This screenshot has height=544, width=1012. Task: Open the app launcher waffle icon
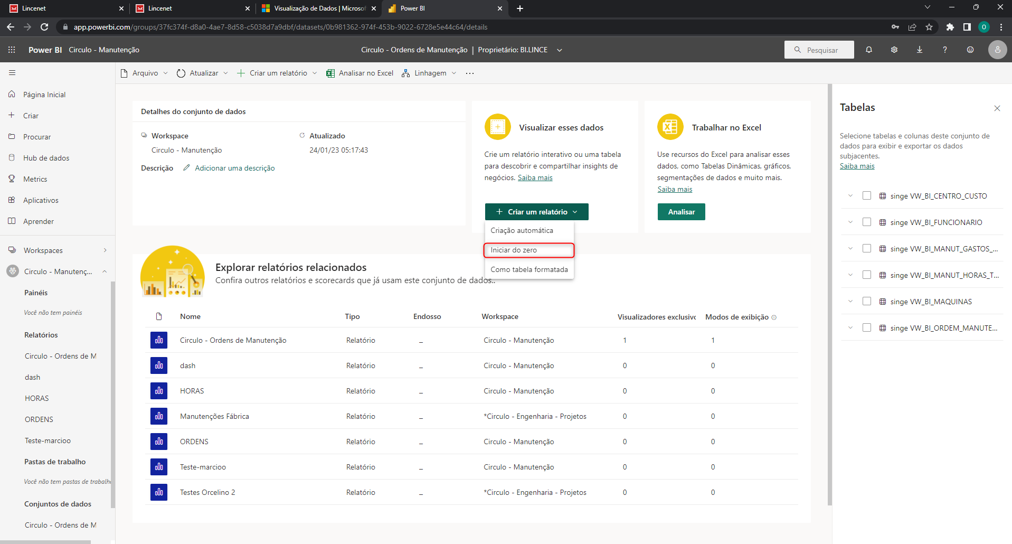click(x=12, y=50)
